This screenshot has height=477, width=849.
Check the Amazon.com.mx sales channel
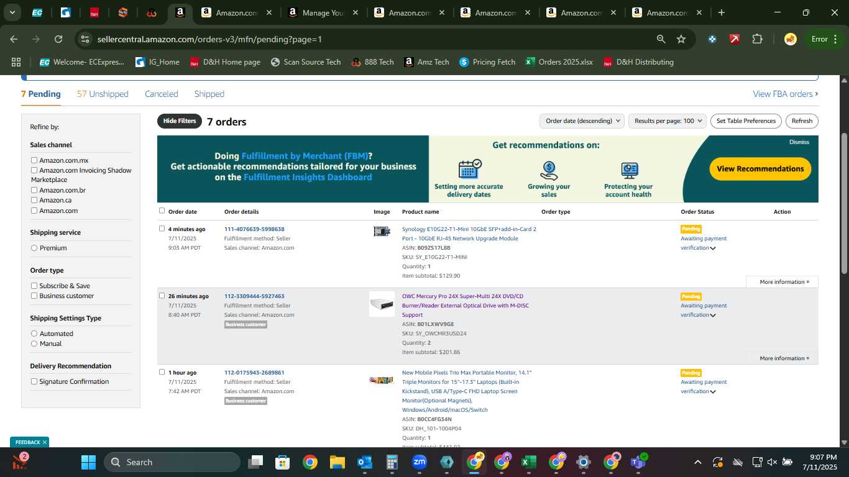34,160
